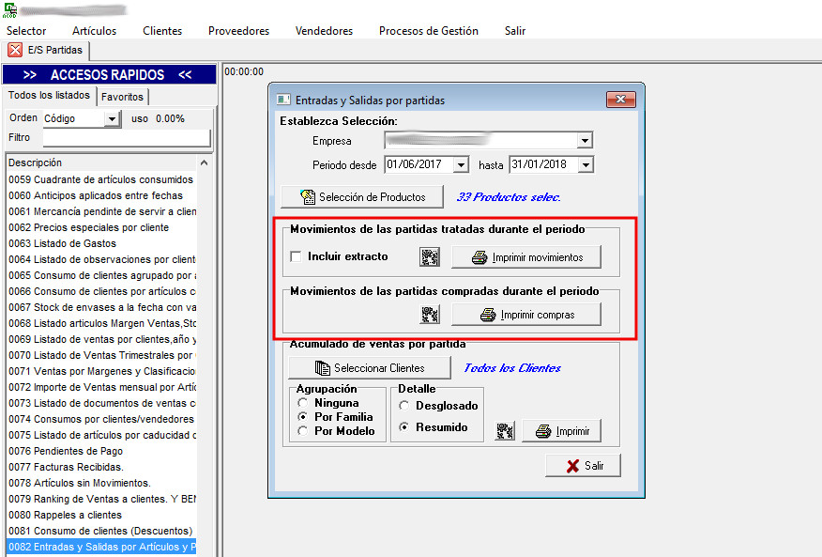Select 0067 Stock de envases a la fecha
The height and width of the screenshot is (557, 822).
[101, 307]
